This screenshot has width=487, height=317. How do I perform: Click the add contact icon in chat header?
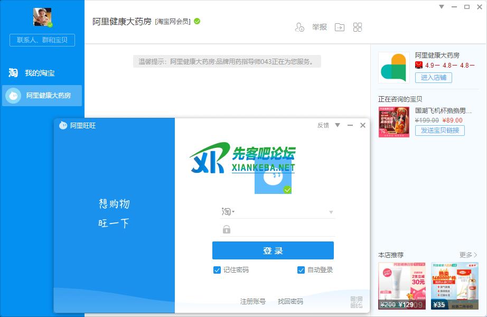point(299,27)
